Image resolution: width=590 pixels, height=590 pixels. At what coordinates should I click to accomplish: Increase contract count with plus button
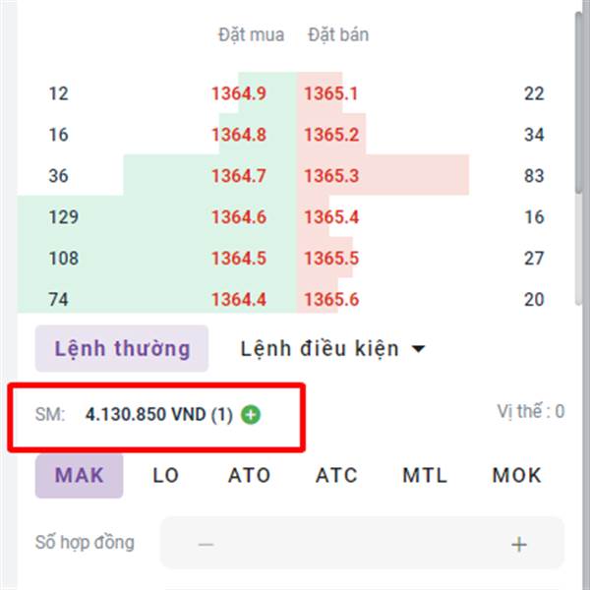click(x=519, y=544)
